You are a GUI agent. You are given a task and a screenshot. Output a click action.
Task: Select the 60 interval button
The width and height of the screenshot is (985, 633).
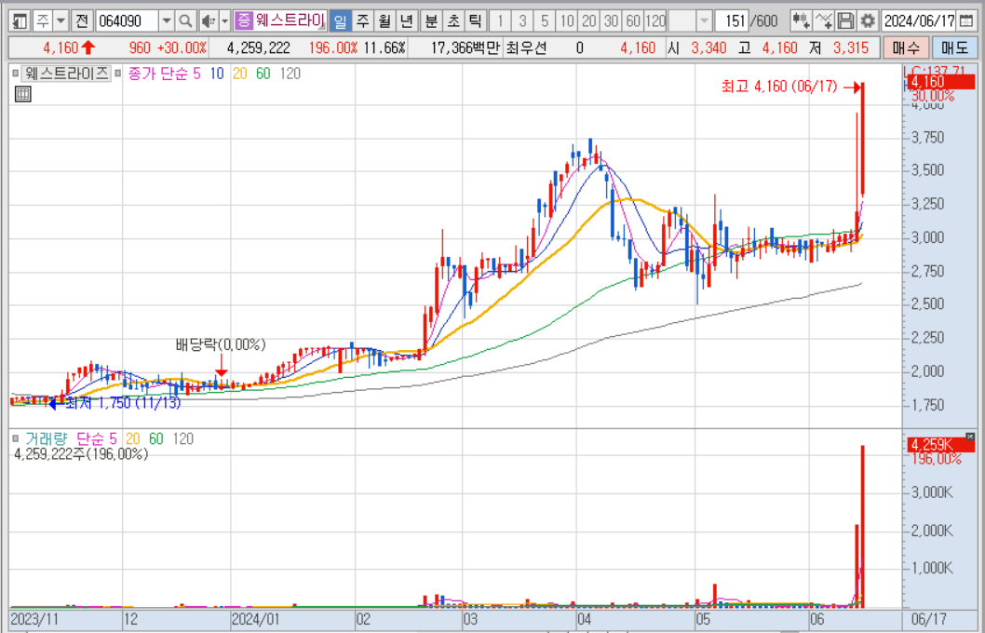tap(633, 20)
